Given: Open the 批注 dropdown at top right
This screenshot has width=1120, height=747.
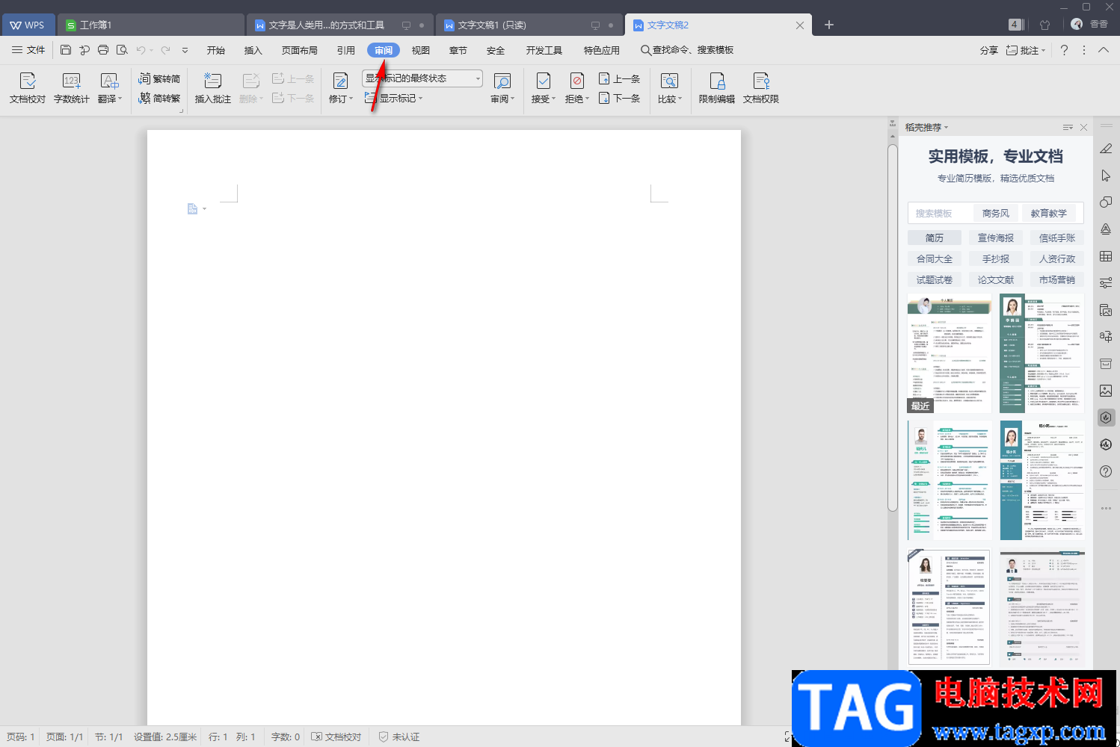Looking at the screenshot, I should 1025,50.
